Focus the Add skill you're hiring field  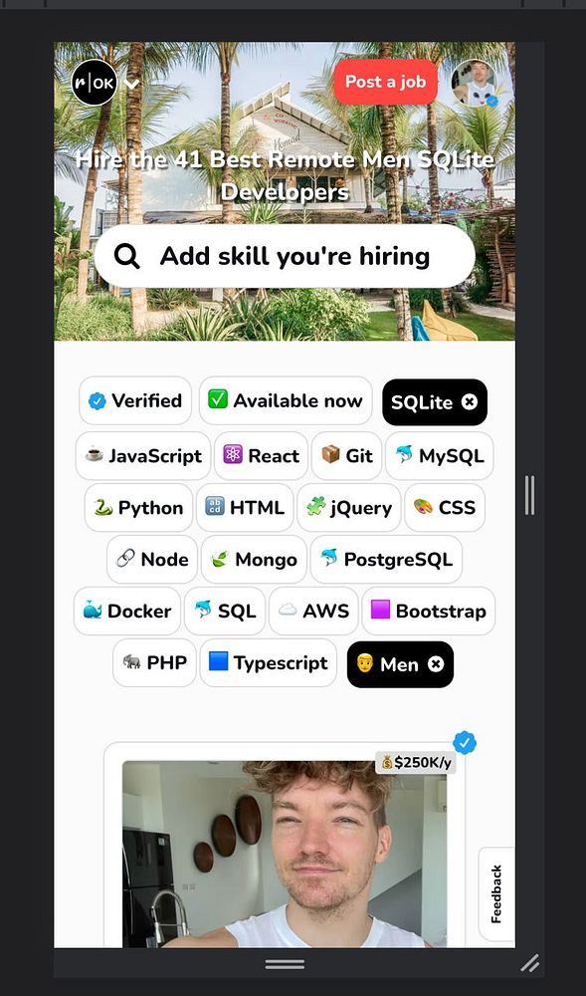tap(285, 257)
